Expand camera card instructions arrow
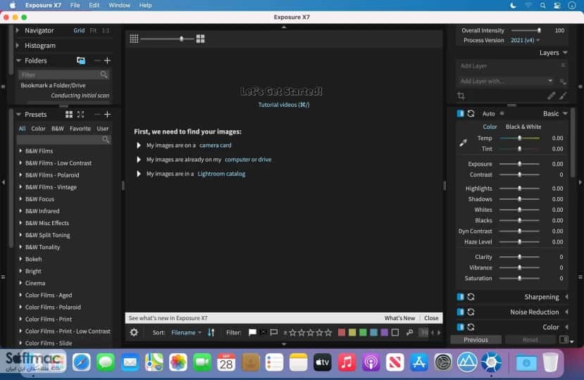The image size is (584, 380). (139, 145)
